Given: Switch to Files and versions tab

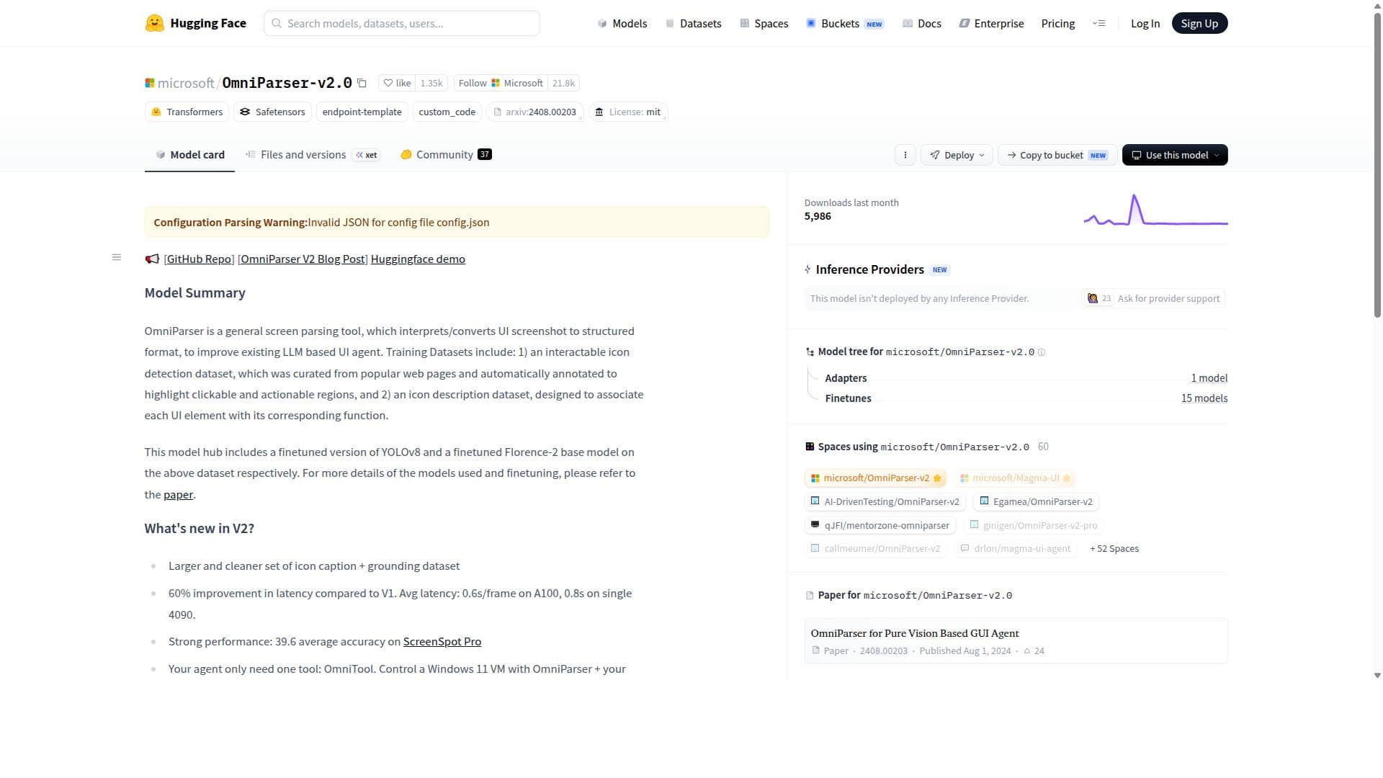Looking at the screenshot, I should pos(313,155).
